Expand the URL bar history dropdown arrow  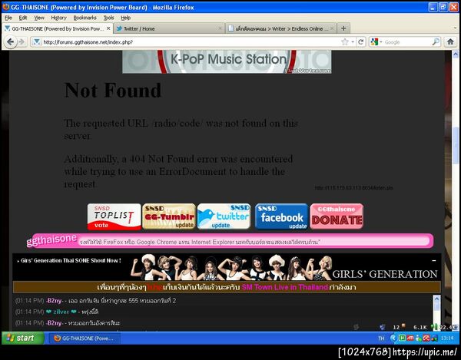tap(353, 42)
